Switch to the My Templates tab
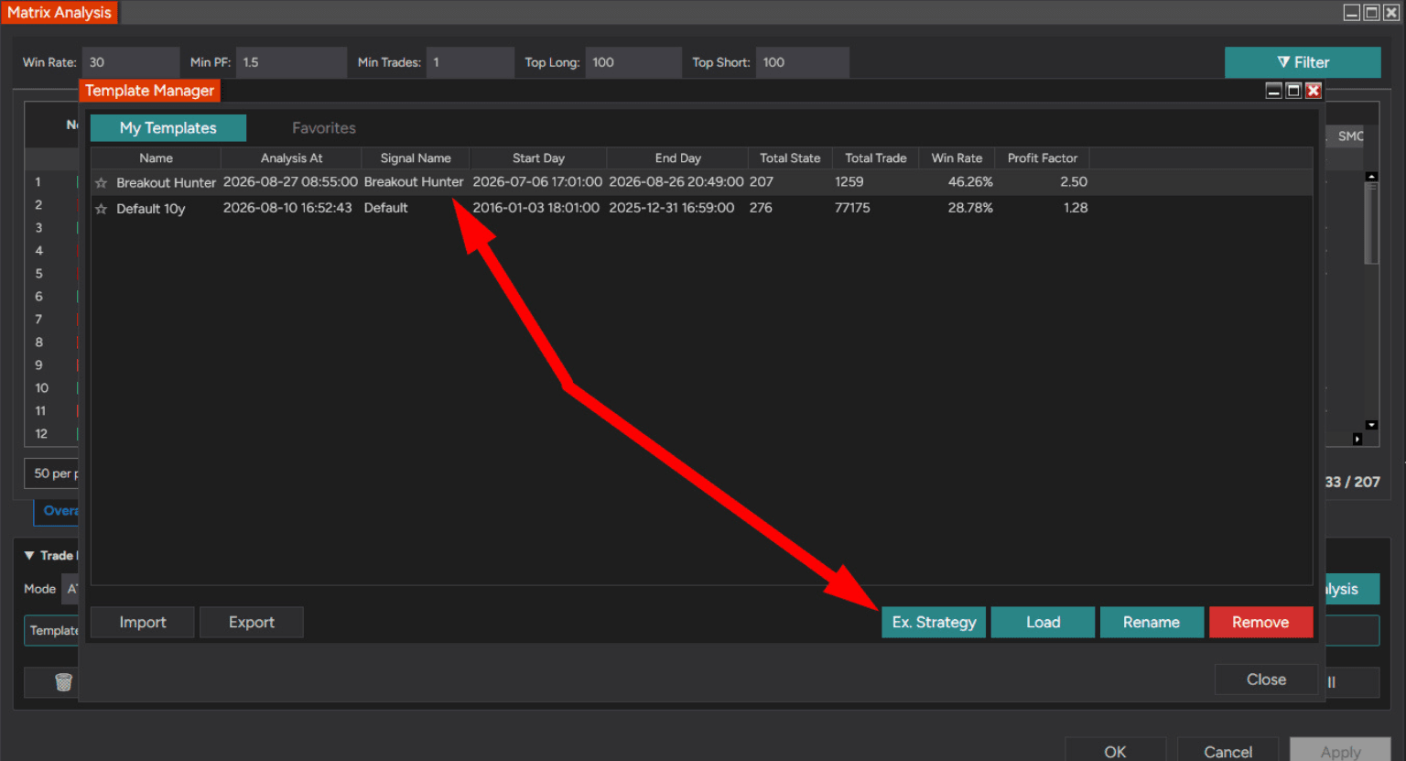 point(168,128)
